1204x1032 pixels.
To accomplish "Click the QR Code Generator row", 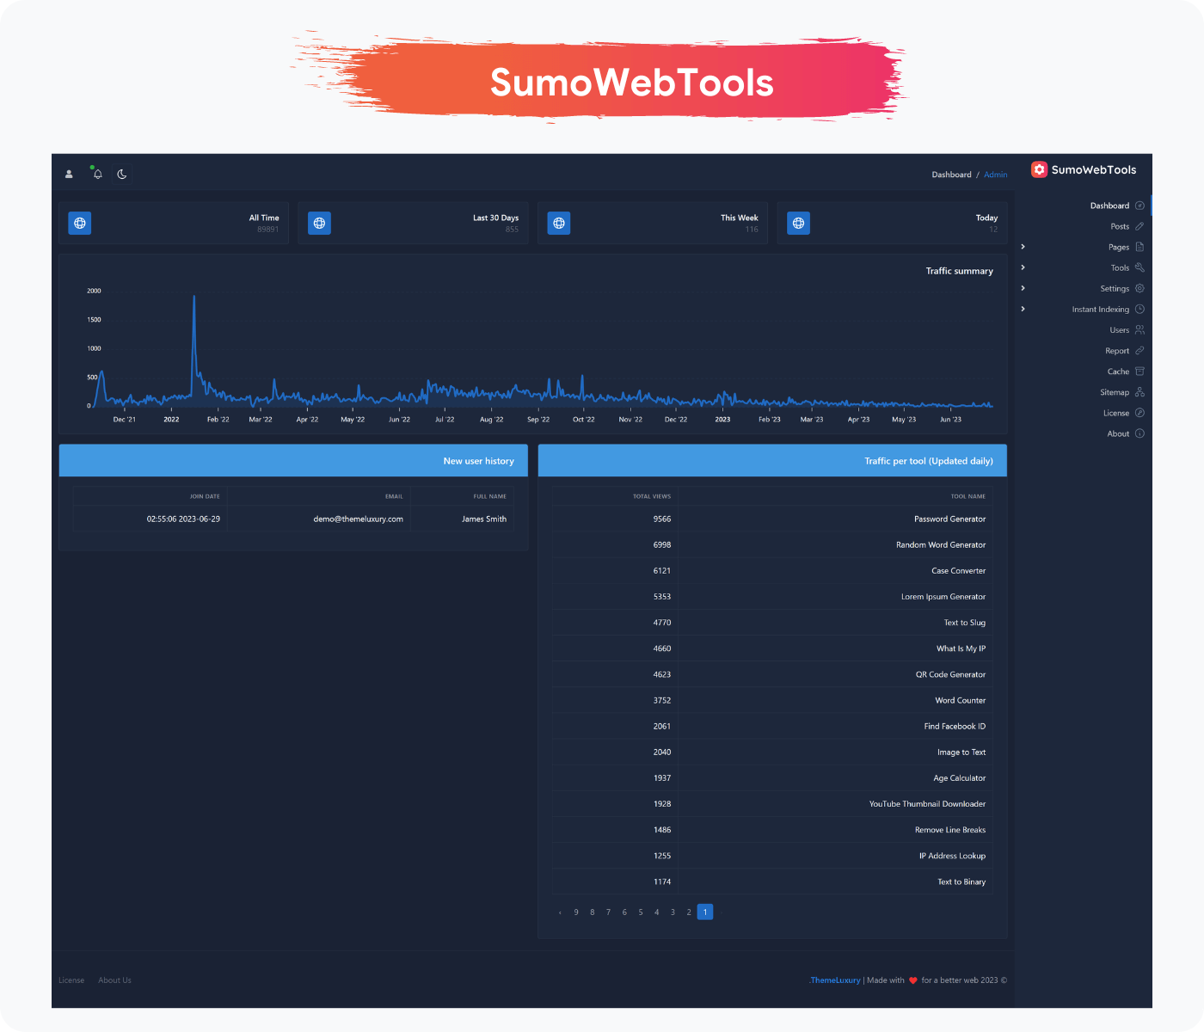I will coord(772,674).
